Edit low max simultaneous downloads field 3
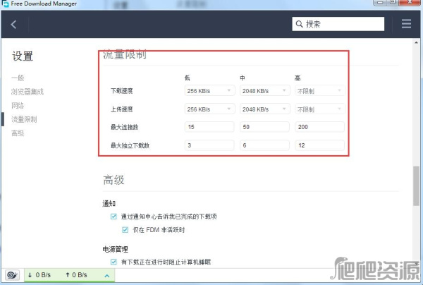This screenshot has width=423, height=285. (209, 145)
